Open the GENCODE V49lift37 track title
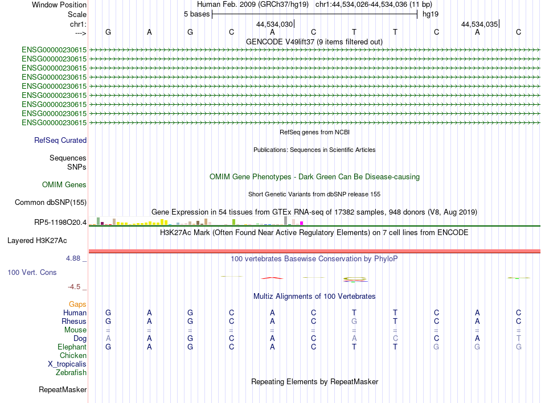The height and width of the screenshot is (403, 541). (314, 42)
